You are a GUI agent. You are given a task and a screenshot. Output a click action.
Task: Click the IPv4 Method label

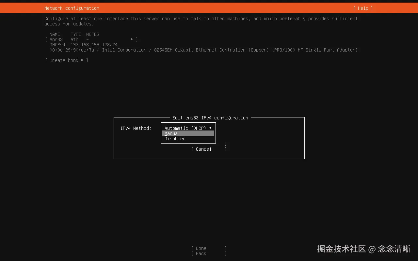136,128
